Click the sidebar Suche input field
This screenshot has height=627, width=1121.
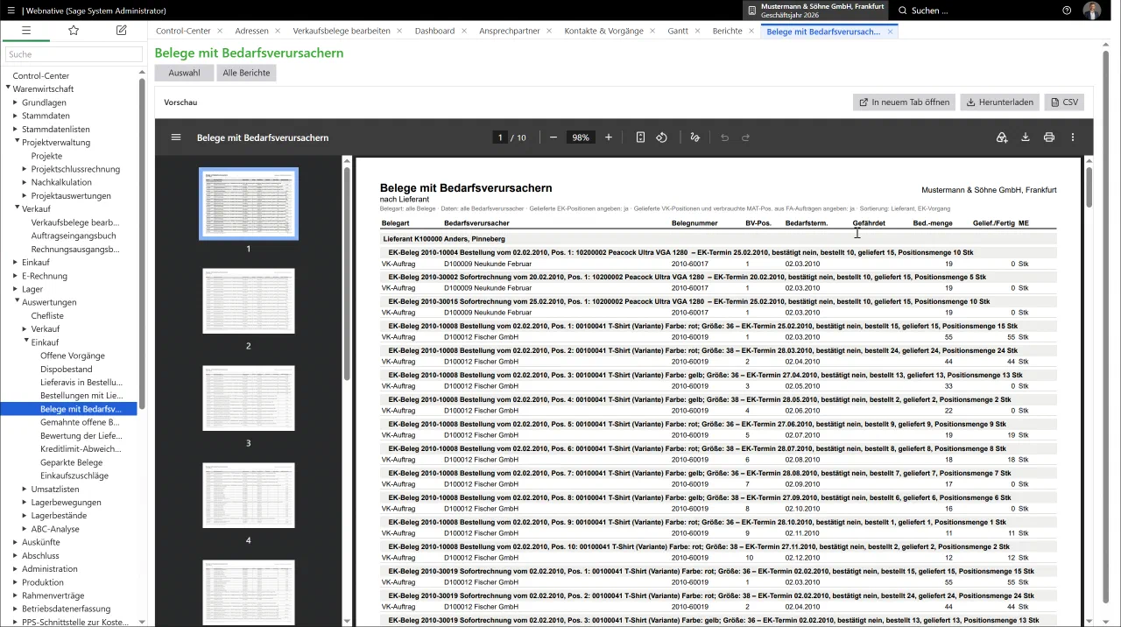pos(74,54)
